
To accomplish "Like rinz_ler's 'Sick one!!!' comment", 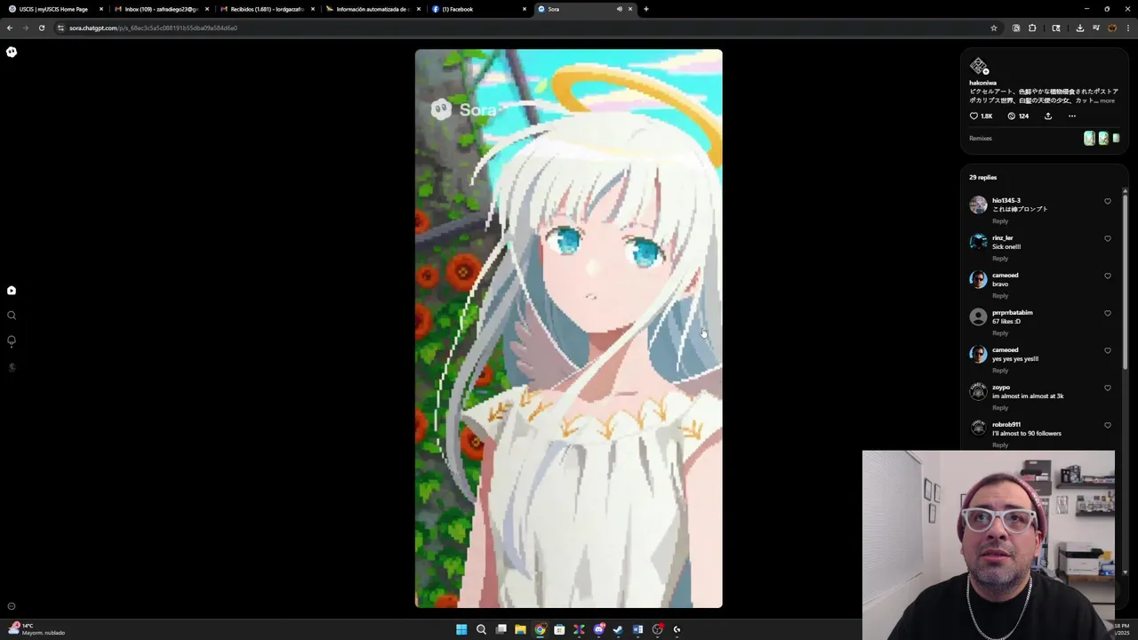I will (x=1107, y=238).
